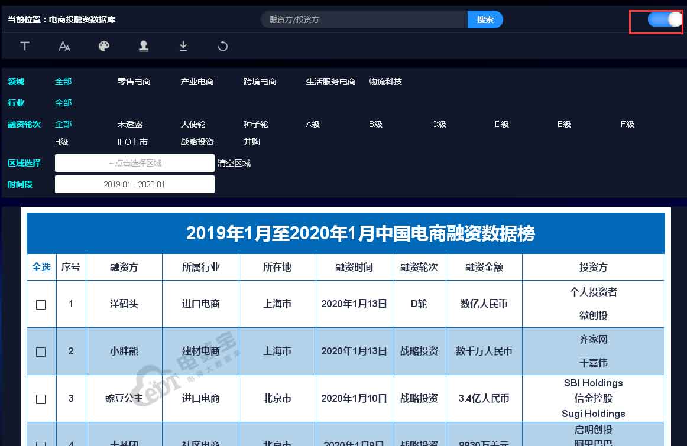Viewport: 687px width, 446px height.
Task: Filter by 跨境电商 field
Action: 260,82
